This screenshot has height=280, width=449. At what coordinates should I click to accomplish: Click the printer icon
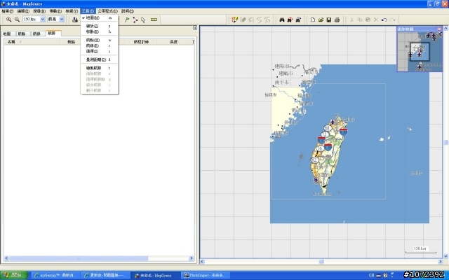337,20
